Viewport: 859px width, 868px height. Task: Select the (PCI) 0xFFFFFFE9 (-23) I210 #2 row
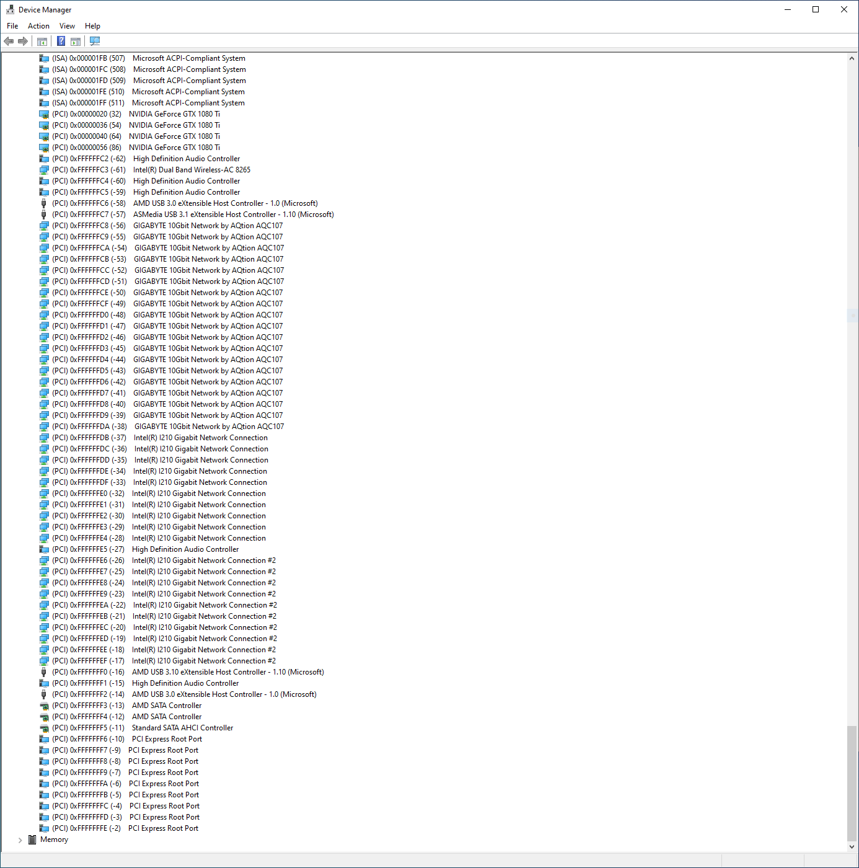(x=164, y=594)
